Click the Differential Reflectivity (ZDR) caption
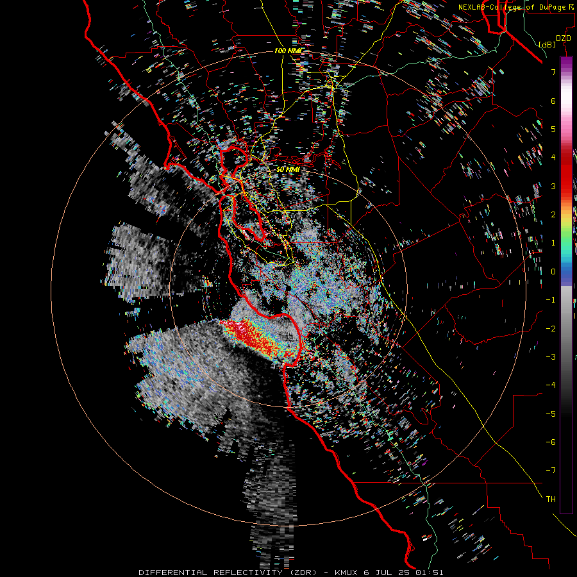This screenshot has height=577, width=577. point(228,573)
